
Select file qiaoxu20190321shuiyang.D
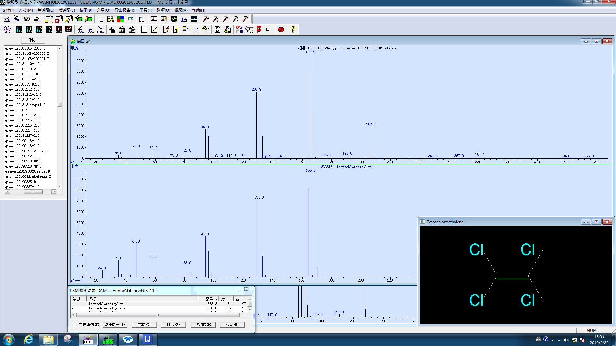28,177
